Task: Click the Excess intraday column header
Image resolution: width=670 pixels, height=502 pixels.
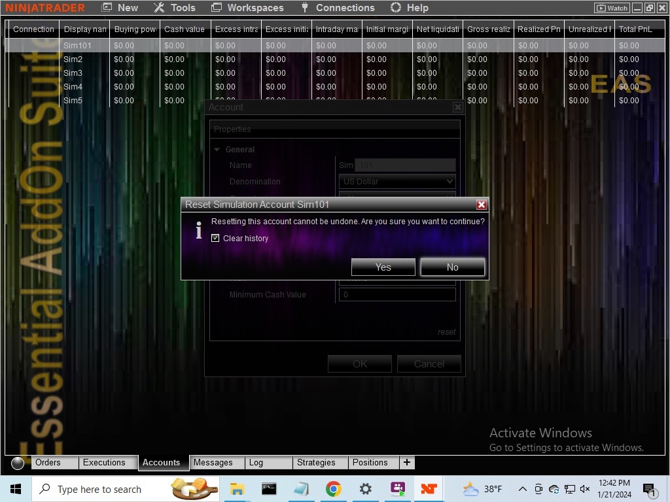Action: point(236,29)
